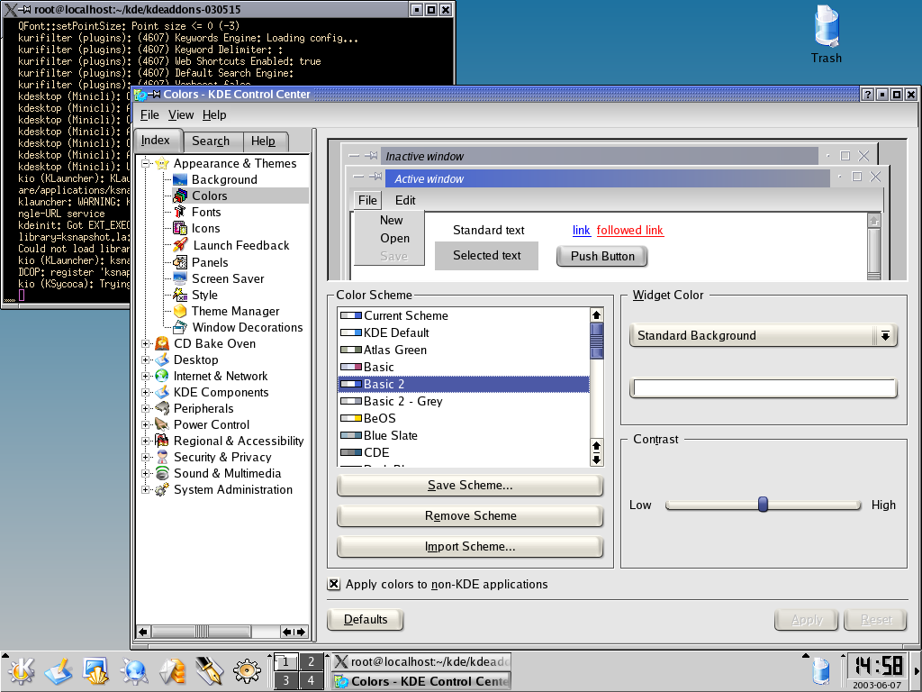
Task: Open the File menu in Control Center
Action: (x=149, y=114)
